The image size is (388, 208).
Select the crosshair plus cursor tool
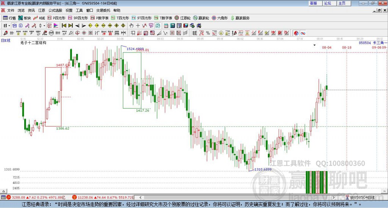click(x=138, y=26)
